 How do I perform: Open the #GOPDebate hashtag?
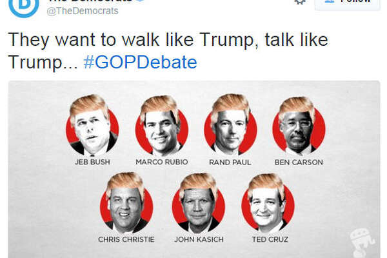(x=140, y=62)
